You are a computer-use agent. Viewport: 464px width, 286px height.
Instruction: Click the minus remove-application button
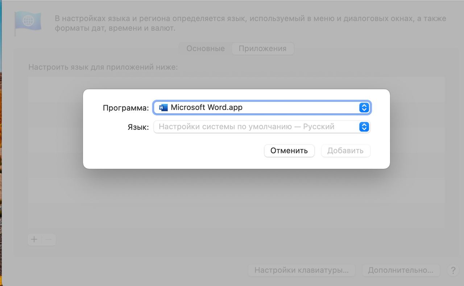[49, 239]
